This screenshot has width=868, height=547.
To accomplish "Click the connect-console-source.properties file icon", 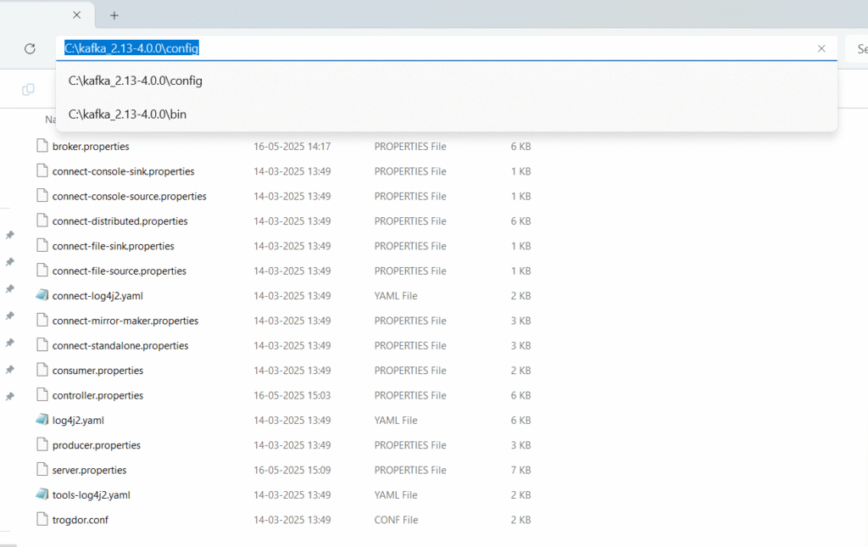I will click(x=42, y=195).
